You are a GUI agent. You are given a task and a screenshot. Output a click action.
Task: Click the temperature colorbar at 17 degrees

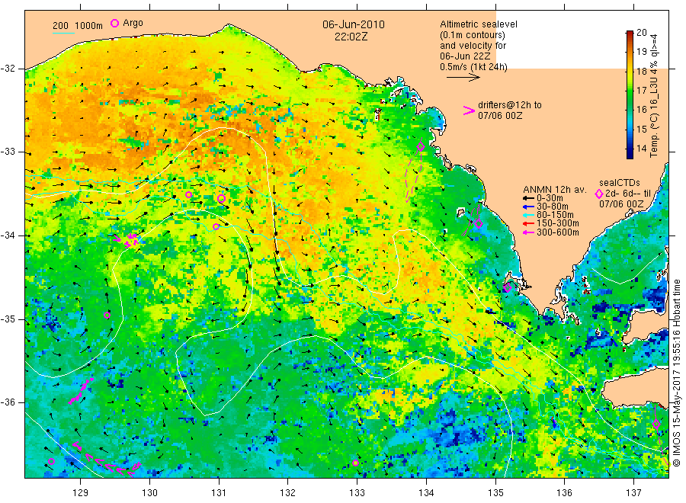[630, 91]
